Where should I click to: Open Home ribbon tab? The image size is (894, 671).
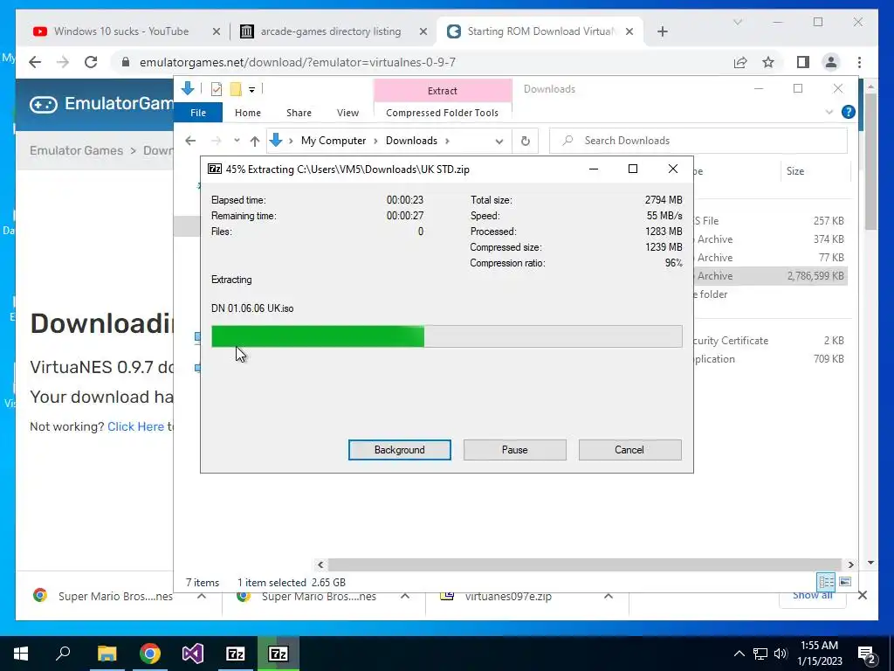247,113
